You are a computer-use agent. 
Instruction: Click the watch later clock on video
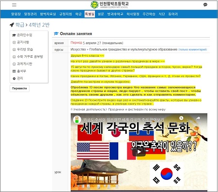tap(181, 118)
